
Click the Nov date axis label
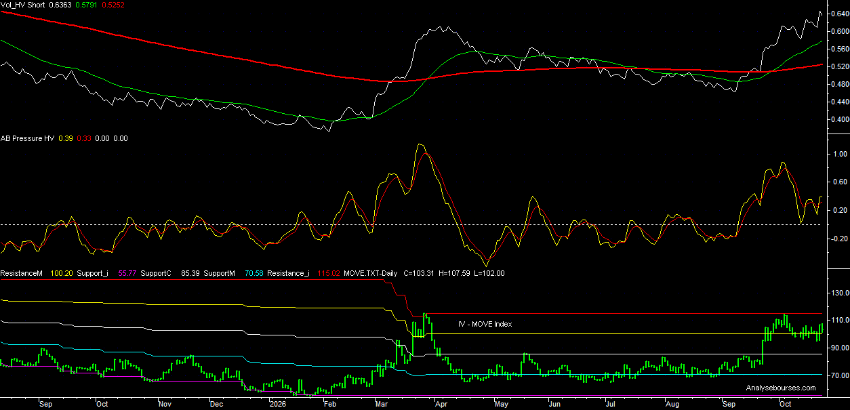[165, 403]
